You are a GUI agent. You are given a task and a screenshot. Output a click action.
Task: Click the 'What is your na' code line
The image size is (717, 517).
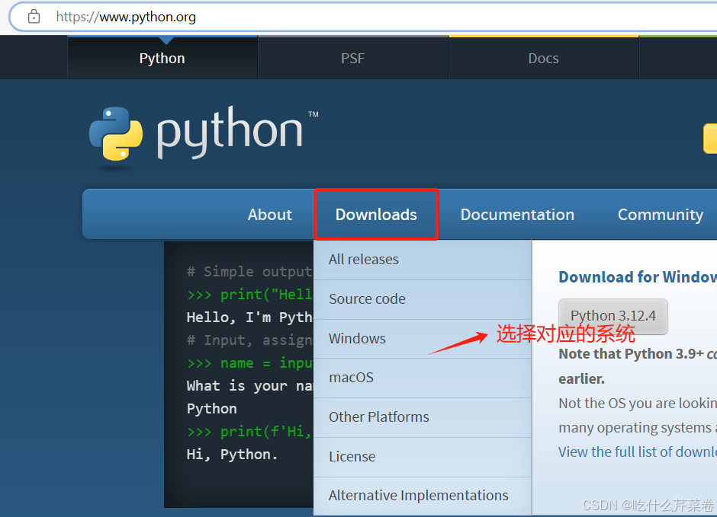pos(249,386)
